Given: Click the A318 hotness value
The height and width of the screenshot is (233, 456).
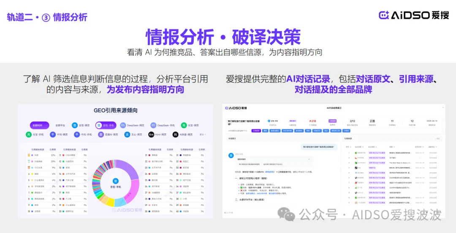Looking at the screenshot, I should coord(312,121).
